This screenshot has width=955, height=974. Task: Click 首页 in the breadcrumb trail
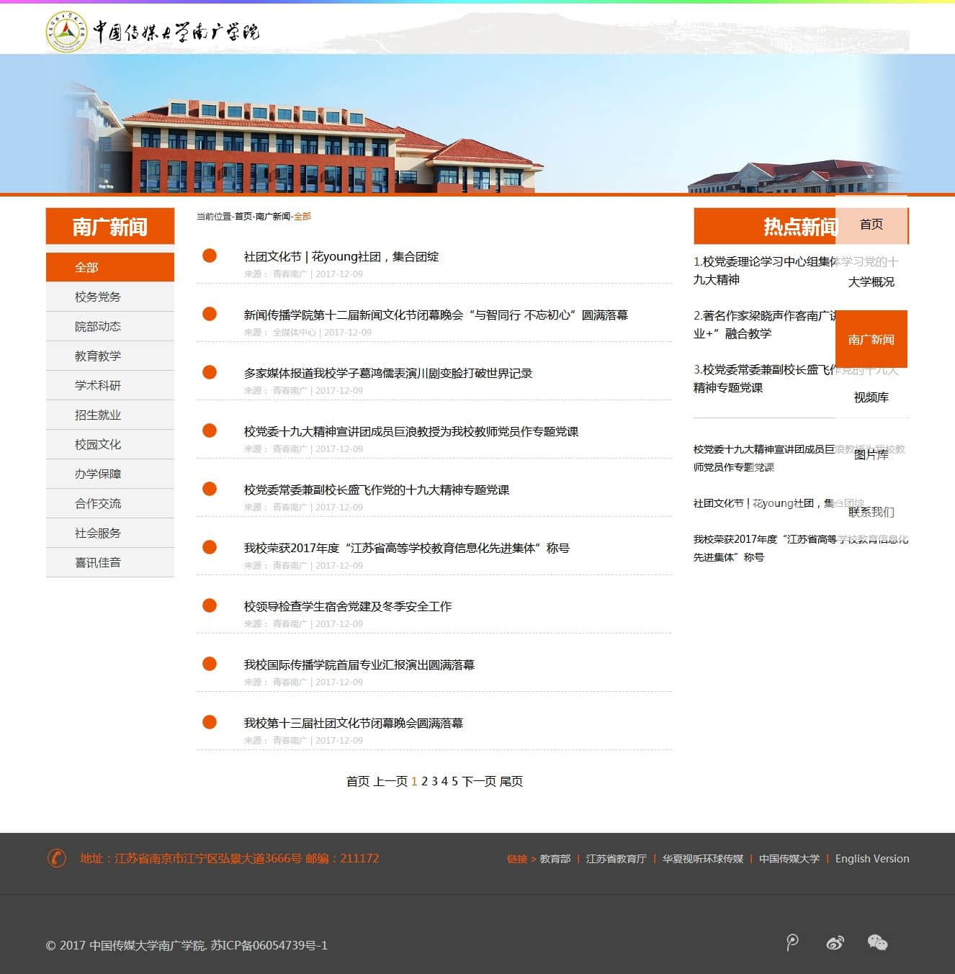(243, 216)
